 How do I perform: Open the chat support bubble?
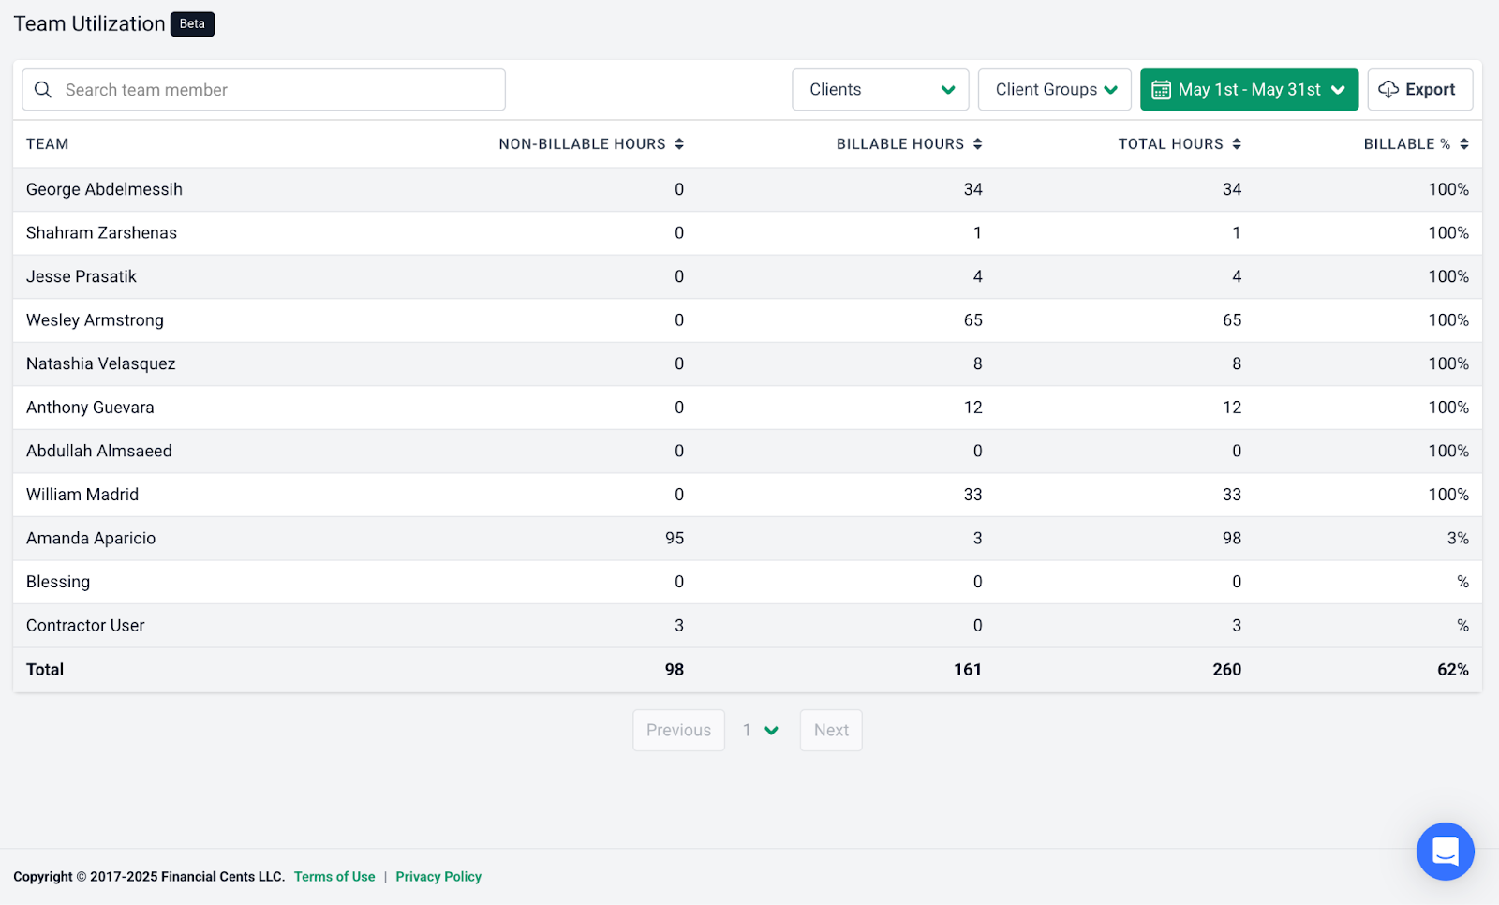click(1446, 852)
